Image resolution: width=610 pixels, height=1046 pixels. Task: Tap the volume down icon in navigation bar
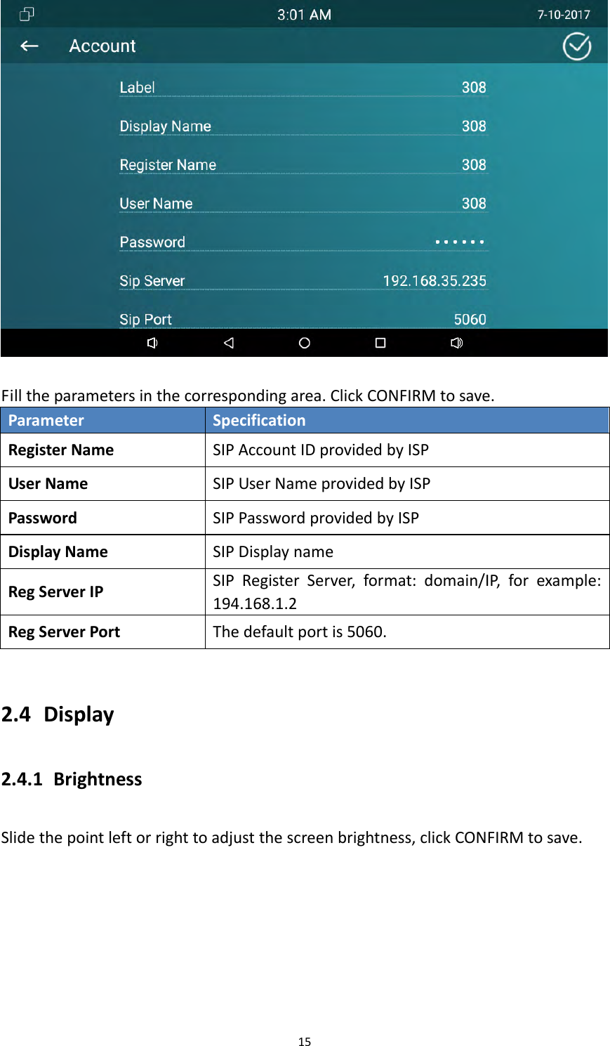click(152, 343)
